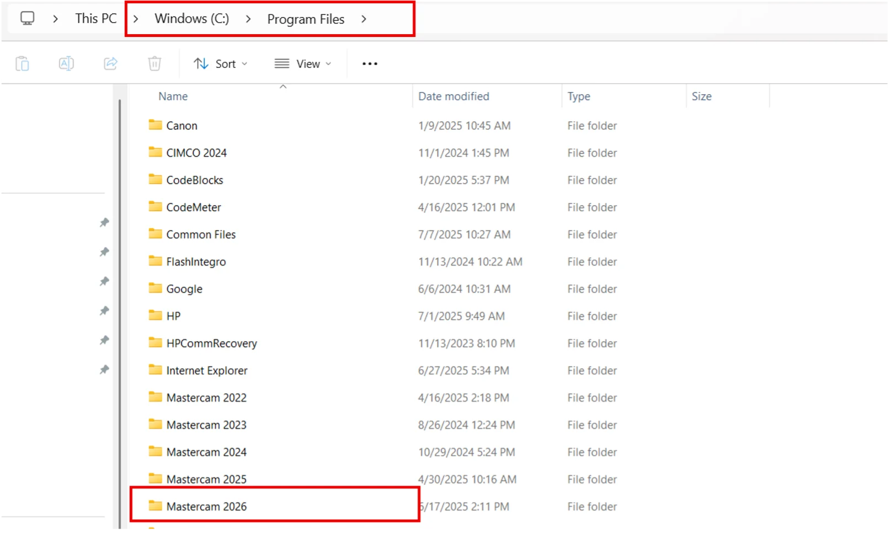Expand chevron after Program Files
This screenshot has height=533, width=890.
[x=364, y=19]
